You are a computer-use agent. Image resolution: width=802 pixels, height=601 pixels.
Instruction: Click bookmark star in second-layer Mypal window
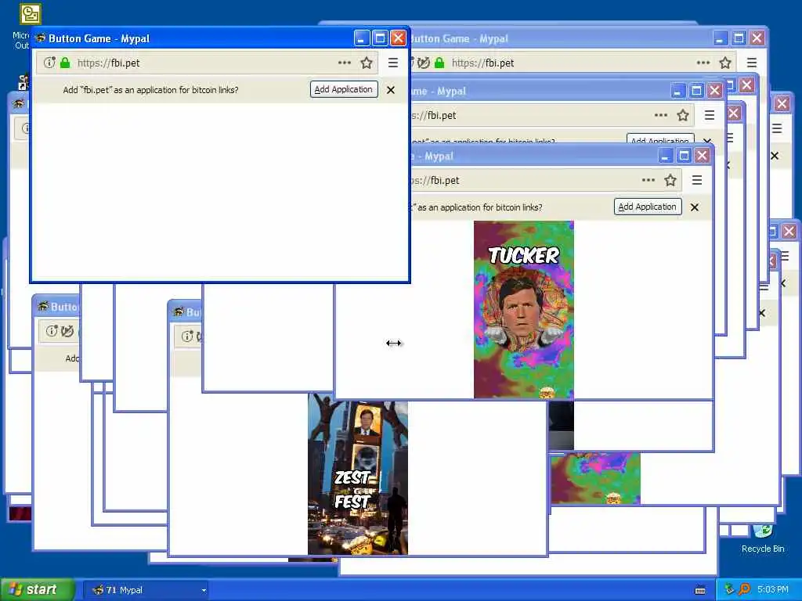point(682,115)
